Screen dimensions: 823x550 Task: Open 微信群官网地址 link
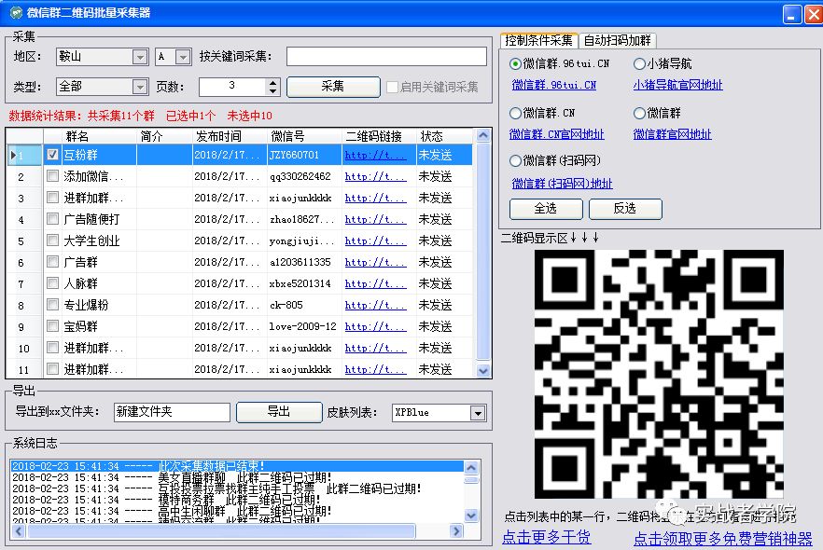pos(673,134)
